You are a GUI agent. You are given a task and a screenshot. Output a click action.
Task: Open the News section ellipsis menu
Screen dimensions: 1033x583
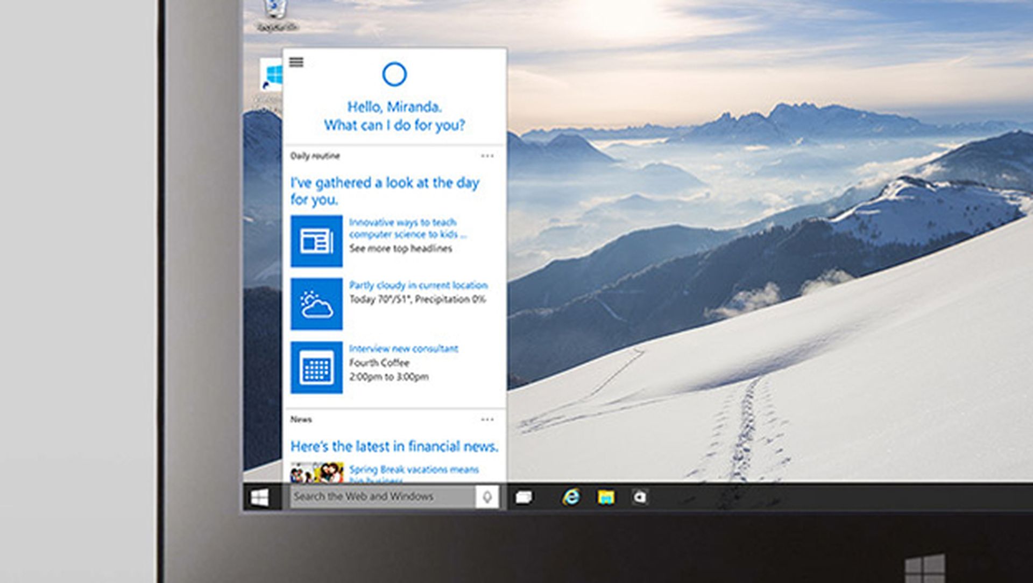[x=488, y=418]
